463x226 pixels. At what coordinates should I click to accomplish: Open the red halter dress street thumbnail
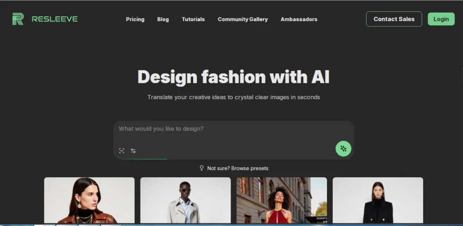[281, 200]
